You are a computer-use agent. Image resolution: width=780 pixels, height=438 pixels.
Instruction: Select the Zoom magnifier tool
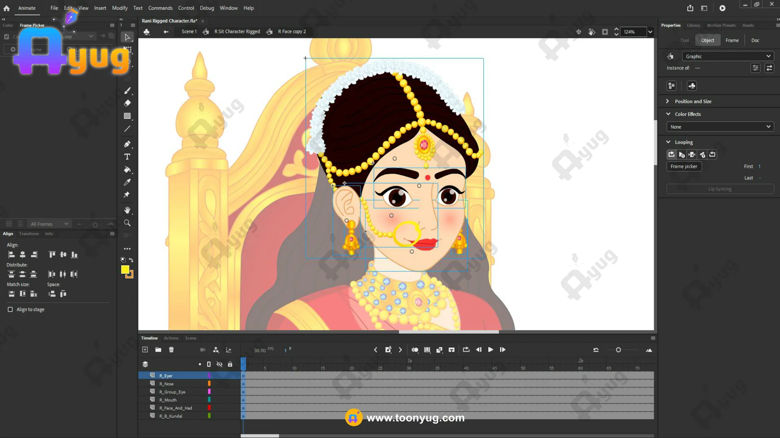[x=127, y=223]
